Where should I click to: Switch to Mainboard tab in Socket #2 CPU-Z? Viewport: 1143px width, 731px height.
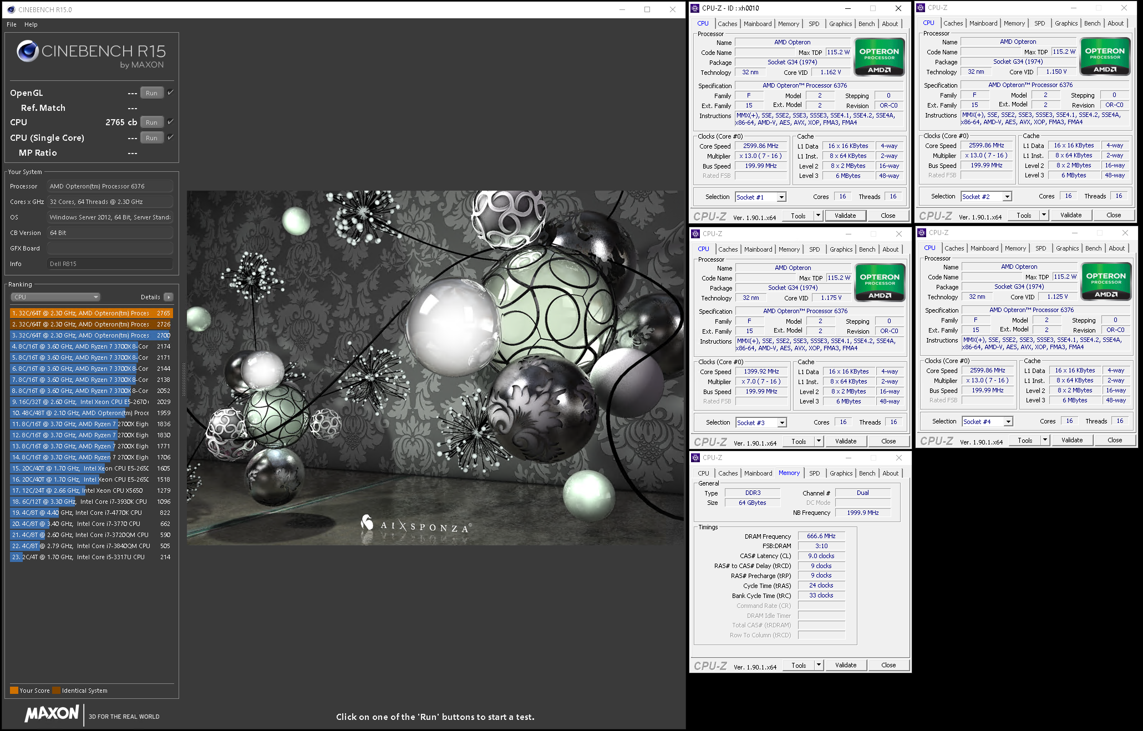coord(983,23)
